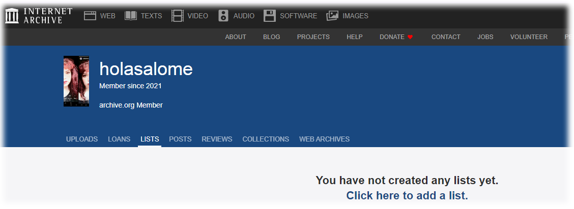
Task: Select the TEXTS label in navigation
Action: coord(152,16)
